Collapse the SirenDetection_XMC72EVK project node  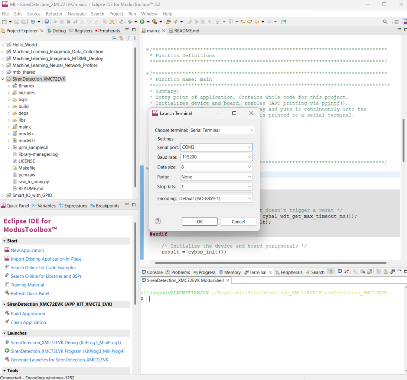click(3, 79)
